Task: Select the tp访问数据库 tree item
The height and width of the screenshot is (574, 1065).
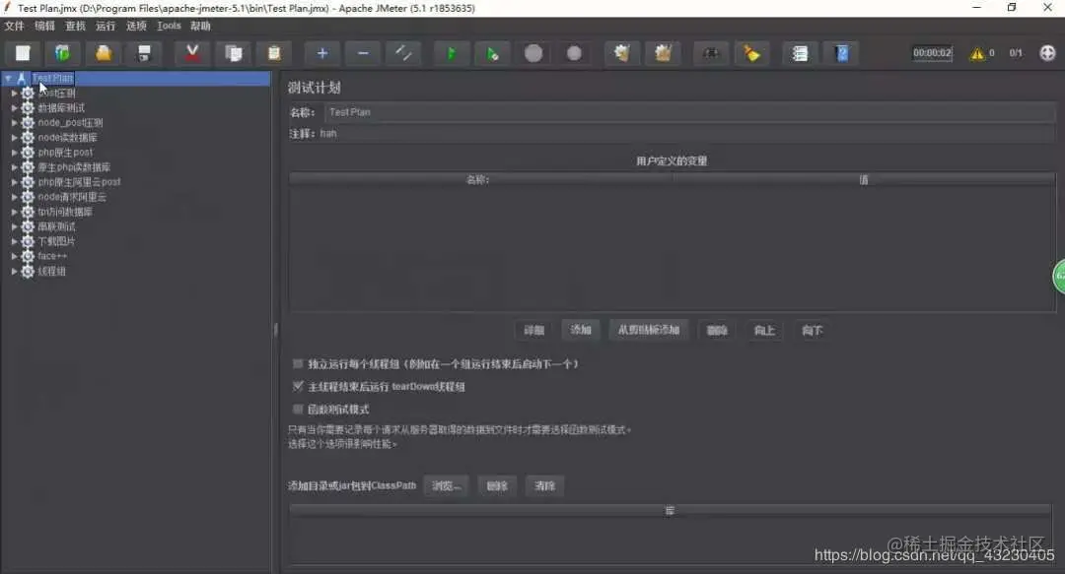Action: [x=65, y=212]
